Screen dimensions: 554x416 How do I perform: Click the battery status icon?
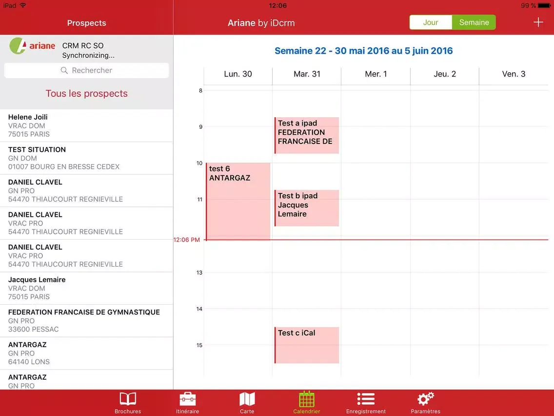(544, 5)
